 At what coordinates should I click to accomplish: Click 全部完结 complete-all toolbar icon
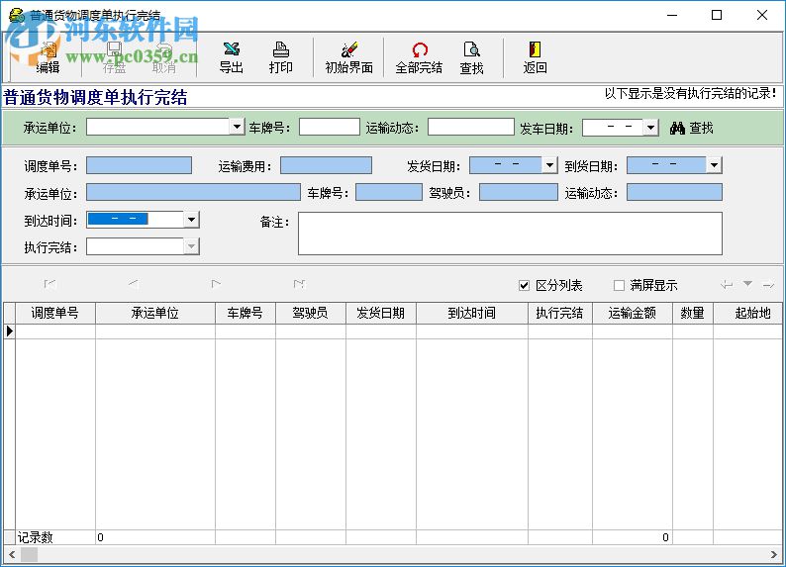(419, 57)
